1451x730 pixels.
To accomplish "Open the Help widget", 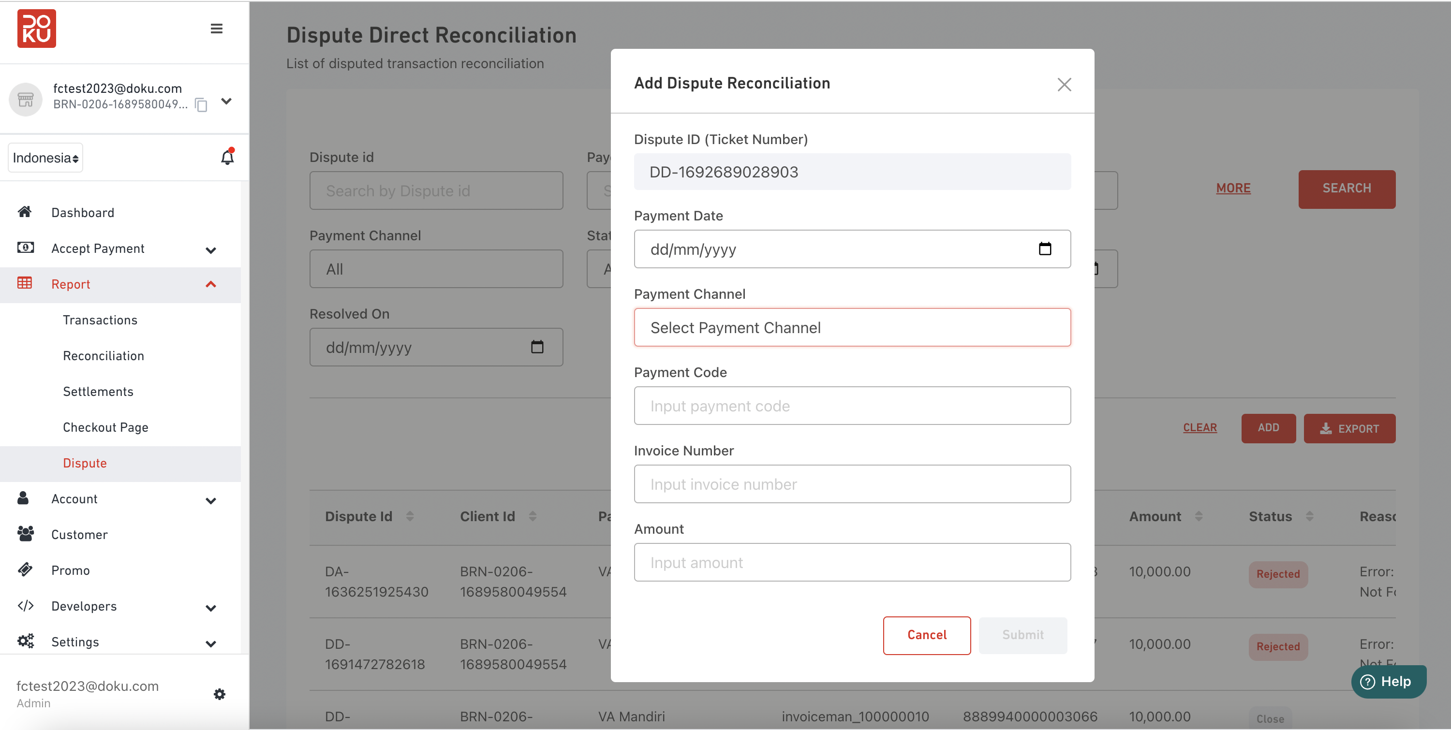I will [x=1389, y=681].
